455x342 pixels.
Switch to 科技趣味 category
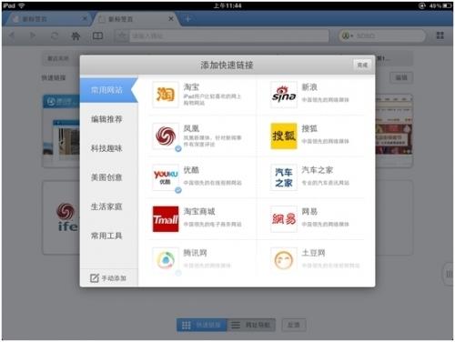106,148
